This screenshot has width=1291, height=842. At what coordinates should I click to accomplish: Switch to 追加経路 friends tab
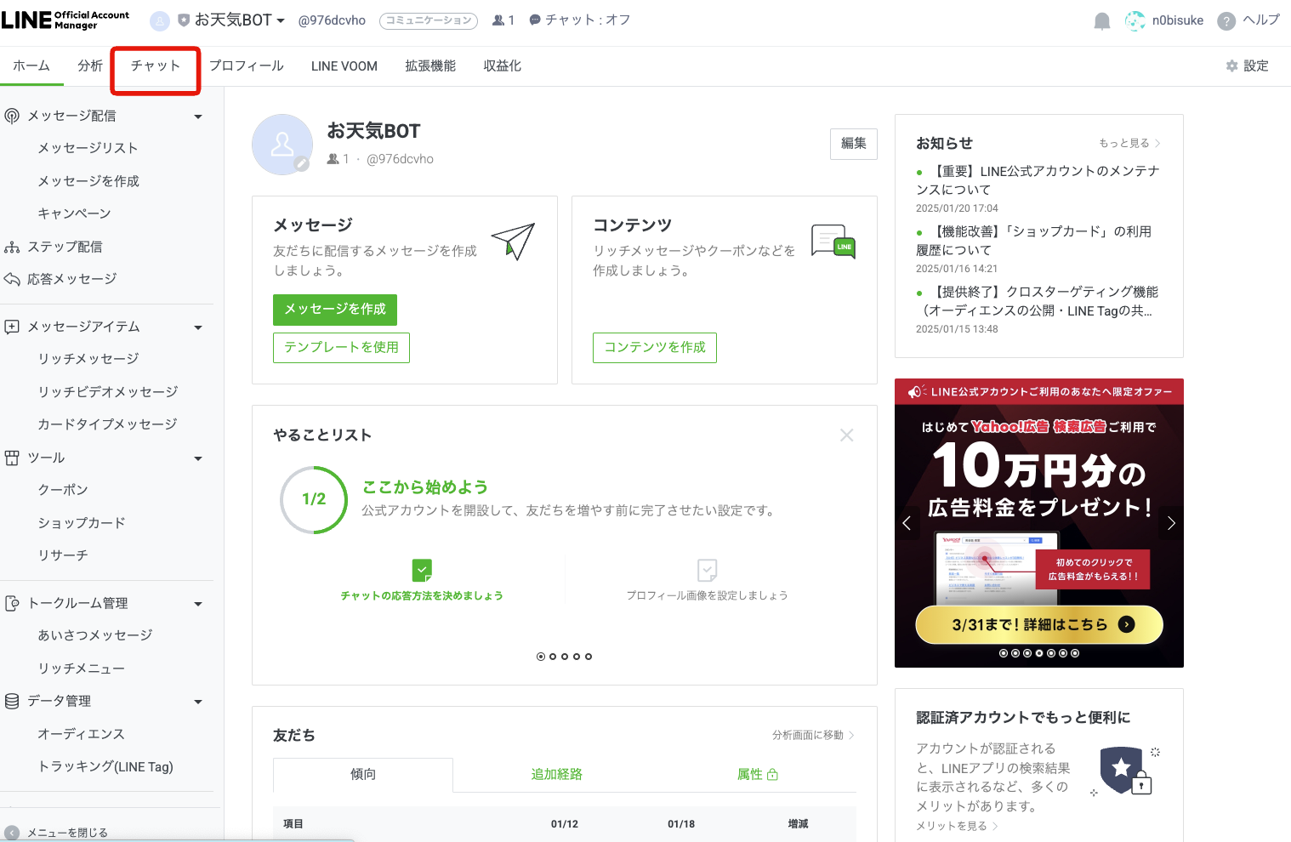click(x=557, y=775)
